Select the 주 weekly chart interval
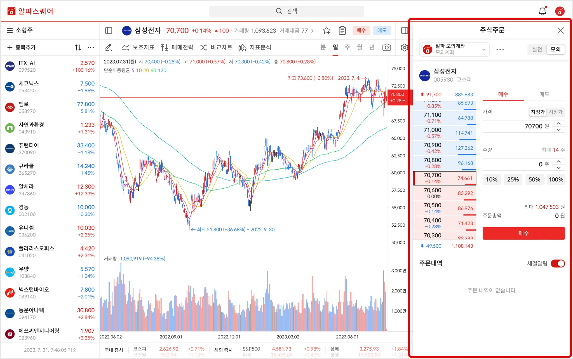The height and width of the screenshot is (359, 573). pyautogui.click(x=347, y=47)
